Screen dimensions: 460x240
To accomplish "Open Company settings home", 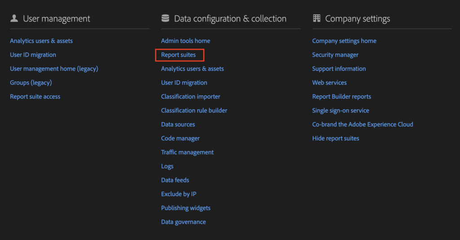I will 344,41.
